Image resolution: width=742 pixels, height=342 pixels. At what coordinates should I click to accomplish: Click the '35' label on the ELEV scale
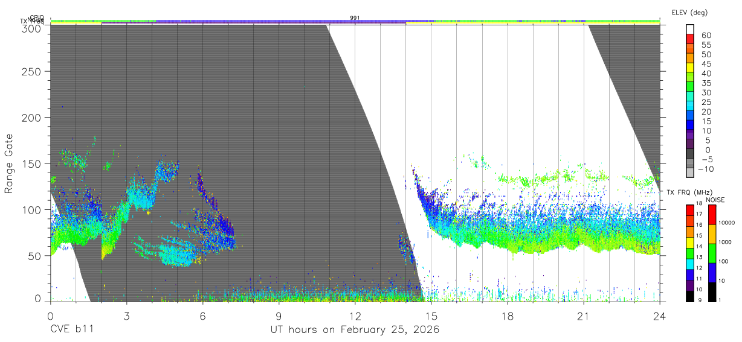click(706, 83)
